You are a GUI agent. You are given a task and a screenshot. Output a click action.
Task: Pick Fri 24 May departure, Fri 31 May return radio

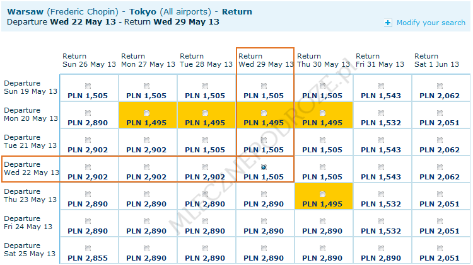[381, 222]
